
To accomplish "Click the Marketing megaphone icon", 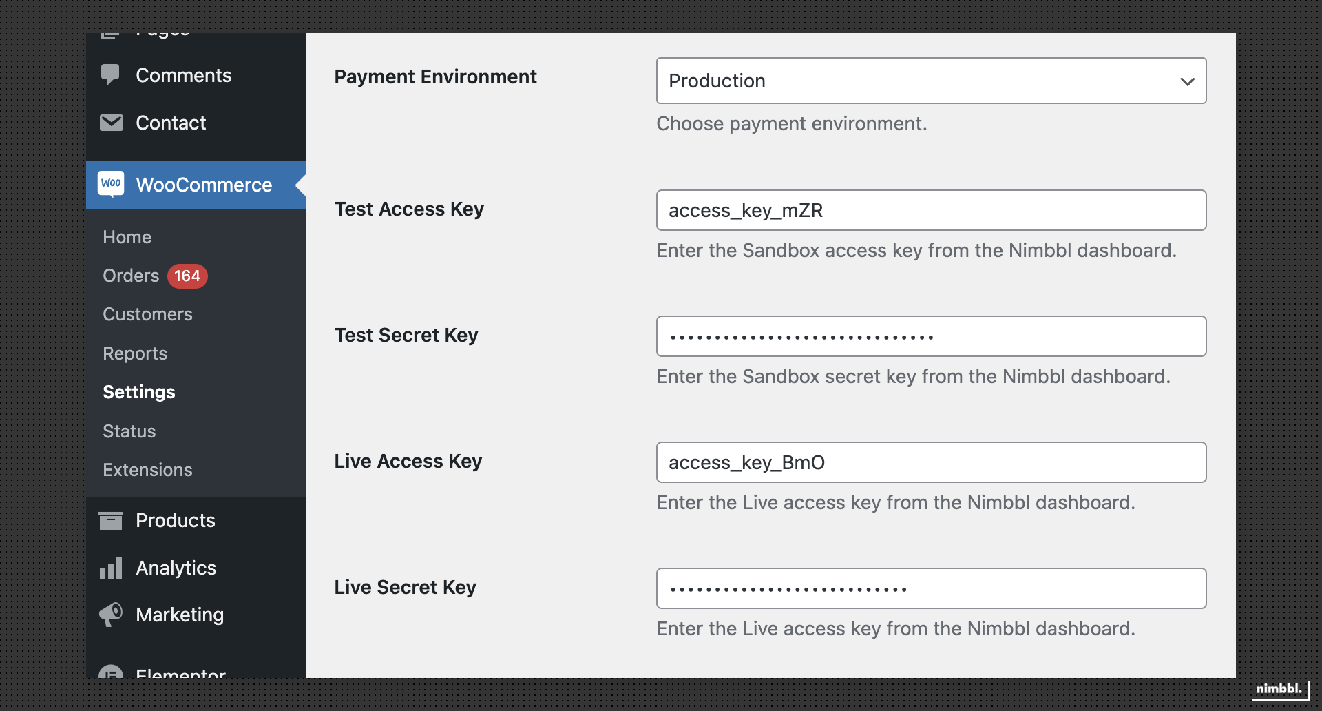I will (x=110, y=615).
